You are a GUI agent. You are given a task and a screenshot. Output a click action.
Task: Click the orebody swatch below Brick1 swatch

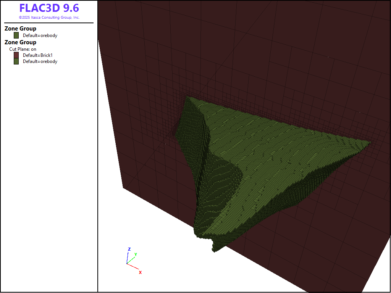click(x=16, y=61)
